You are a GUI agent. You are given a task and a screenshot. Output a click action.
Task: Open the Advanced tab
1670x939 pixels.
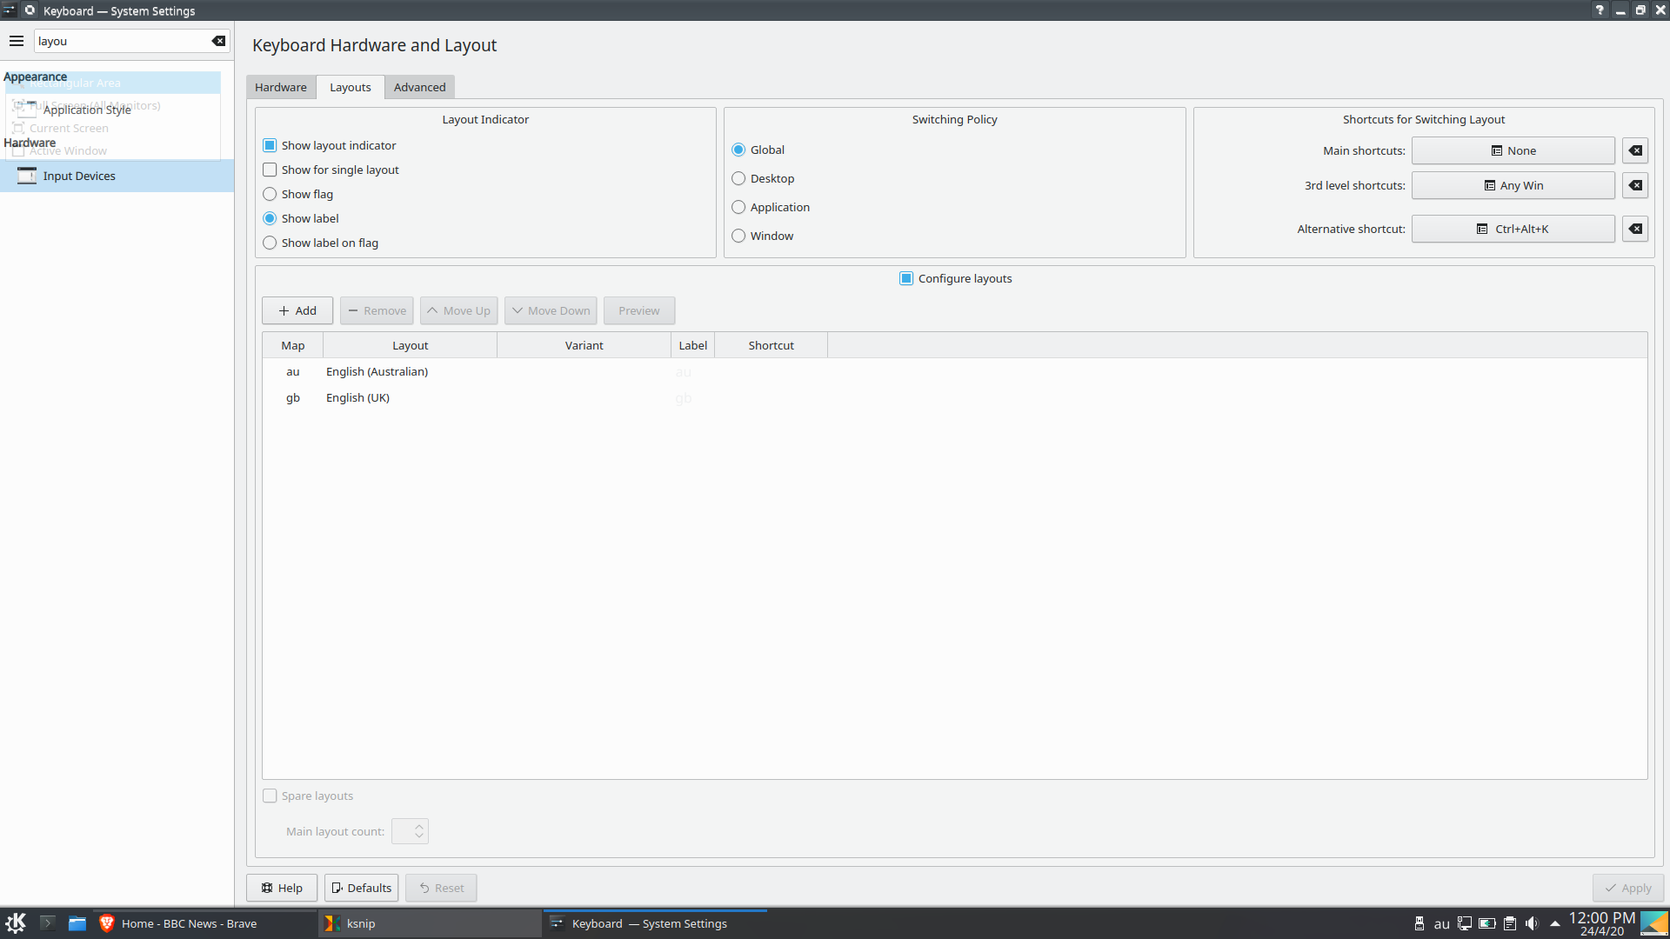coord(420,87)
